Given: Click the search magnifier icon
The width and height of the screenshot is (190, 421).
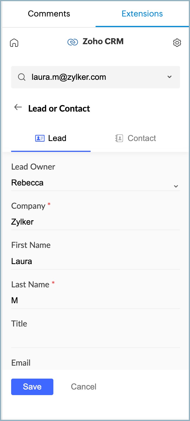Looking at the screenshot, I should [x=21, y=77].
